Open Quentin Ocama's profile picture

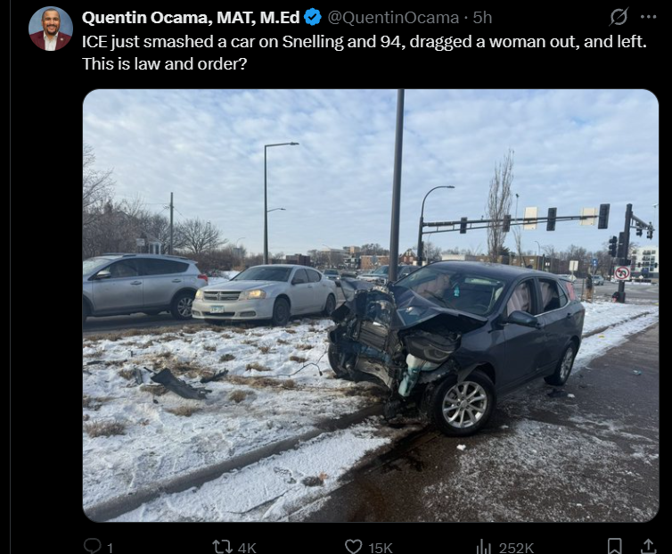tap(51, 29)
